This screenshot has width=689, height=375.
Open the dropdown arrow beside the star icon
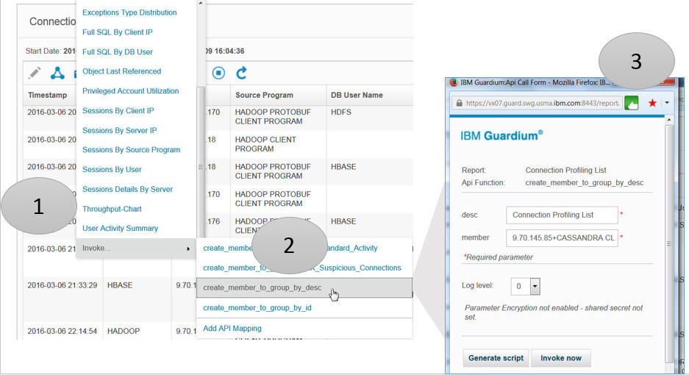(x=667, y=103)
